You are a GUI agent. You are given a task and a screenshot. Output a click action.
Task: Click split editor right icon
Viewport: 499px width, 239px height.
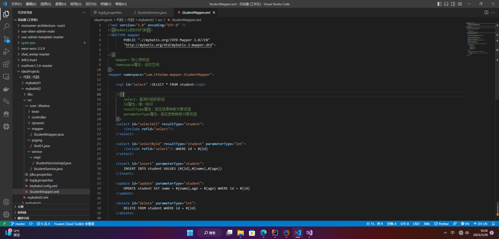486,12
